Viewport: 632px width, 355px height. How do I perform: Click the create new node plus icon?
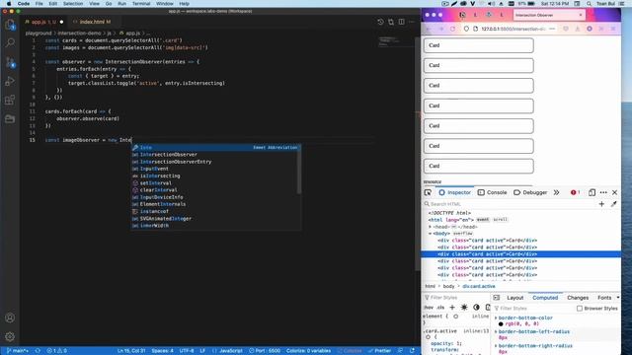click(x=601, y=204)
